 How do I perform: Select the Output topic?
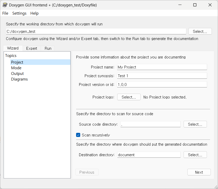17,74
